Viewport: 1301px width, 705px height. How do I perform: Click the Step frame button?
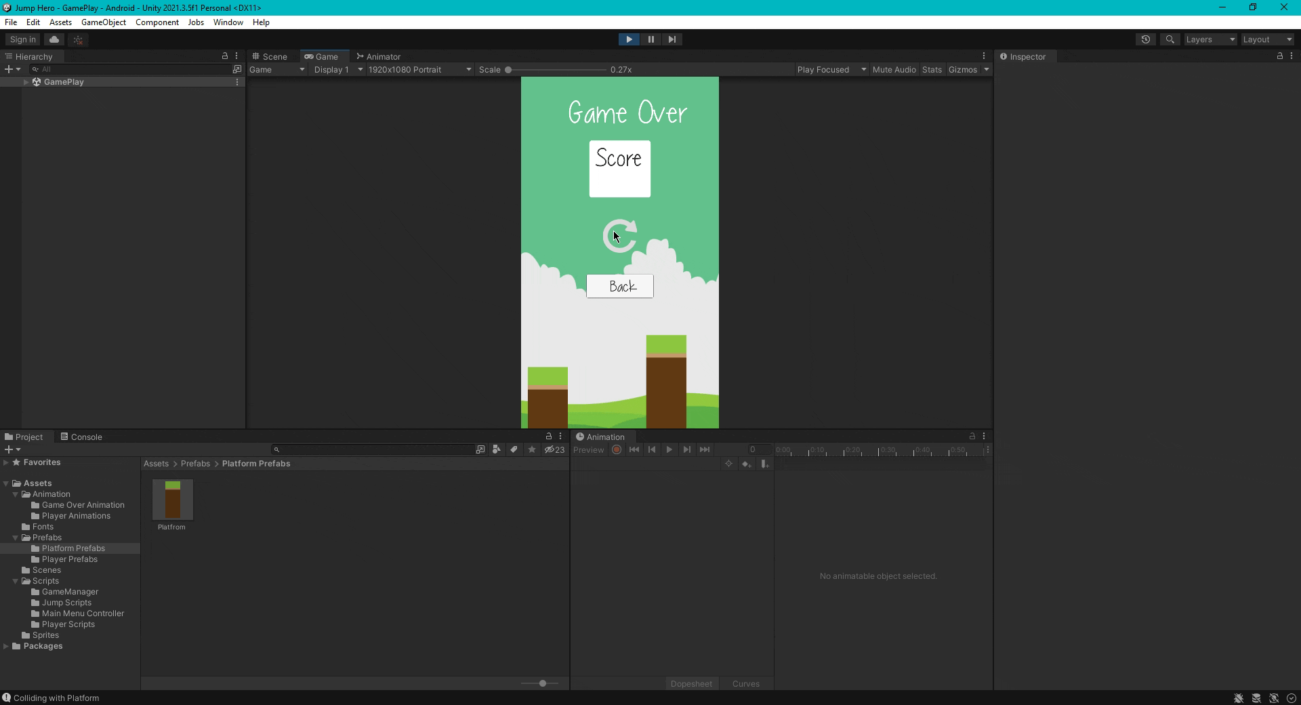coord(672,39)
